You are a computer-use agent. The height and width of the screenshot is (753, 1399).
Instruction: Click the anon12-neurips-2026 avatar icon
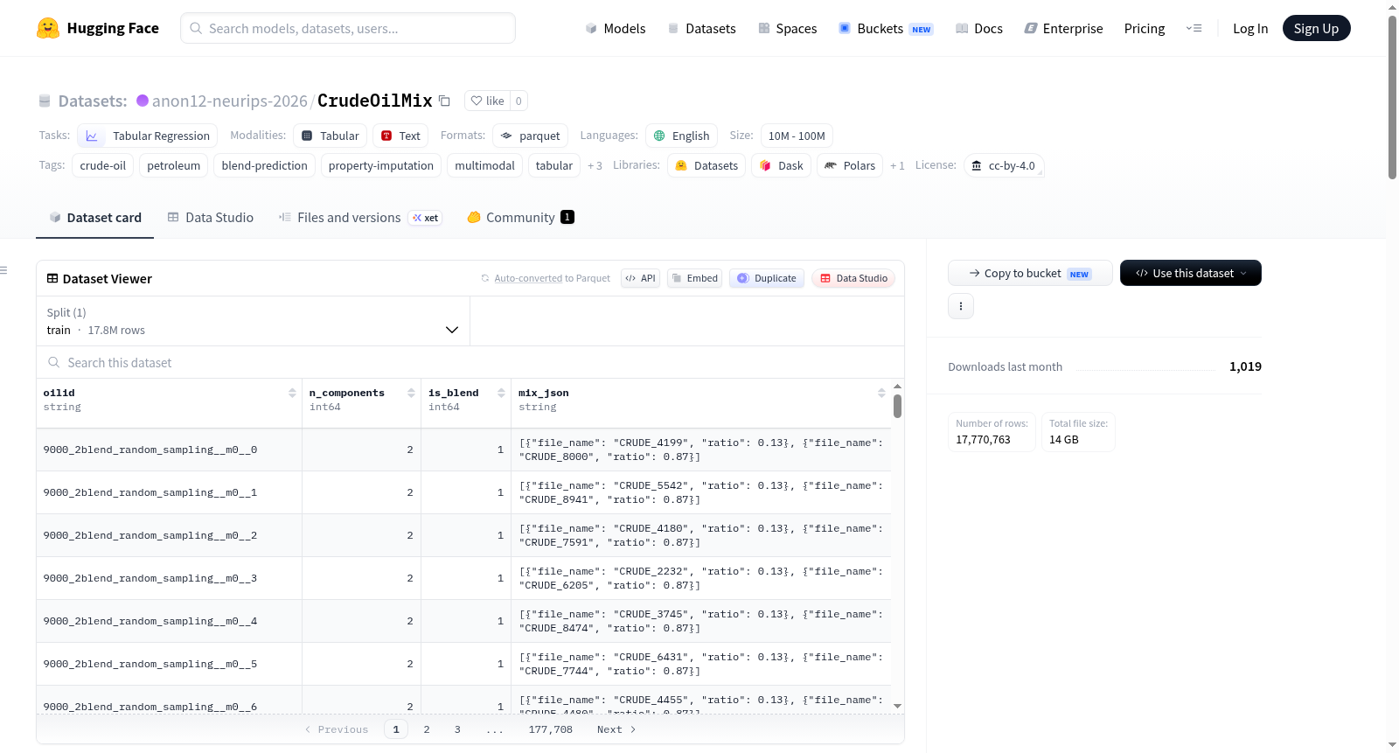click(143, 101)
